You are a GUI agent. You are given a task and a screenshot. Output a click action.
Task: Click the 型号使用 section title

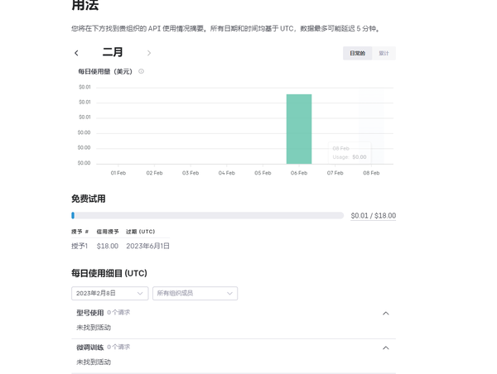click(89, 313)
